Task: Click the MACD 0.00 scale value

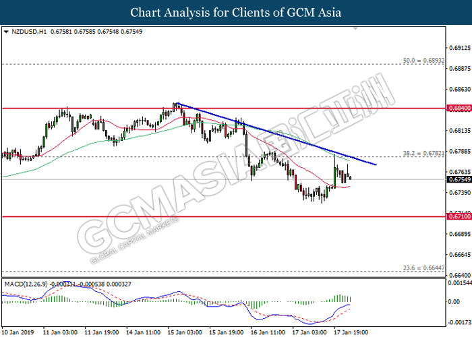Action: (x=454, y=302)
